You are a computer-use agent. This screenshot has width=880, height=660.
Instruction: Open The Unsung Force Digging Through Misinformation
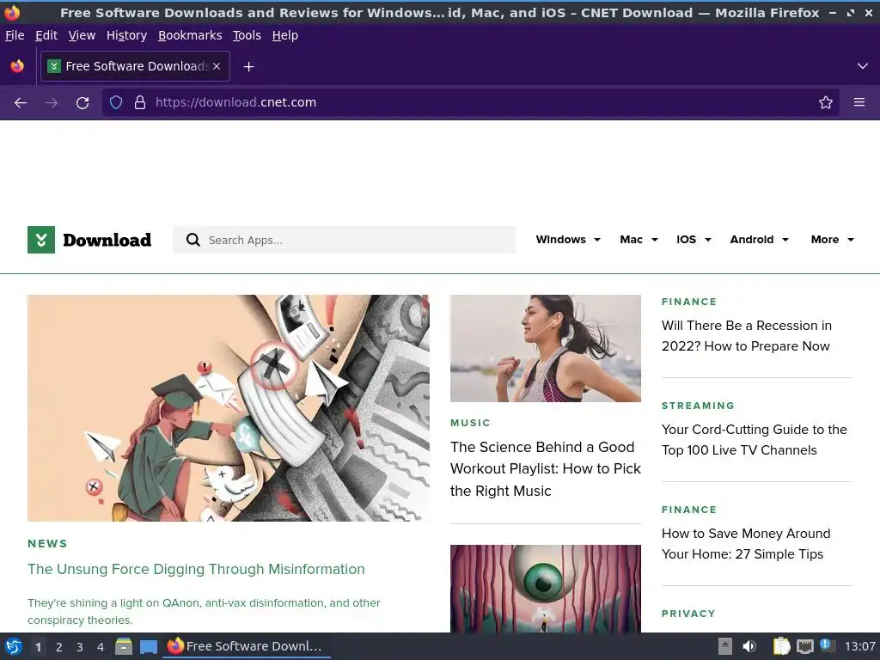[x=196, y=569]
